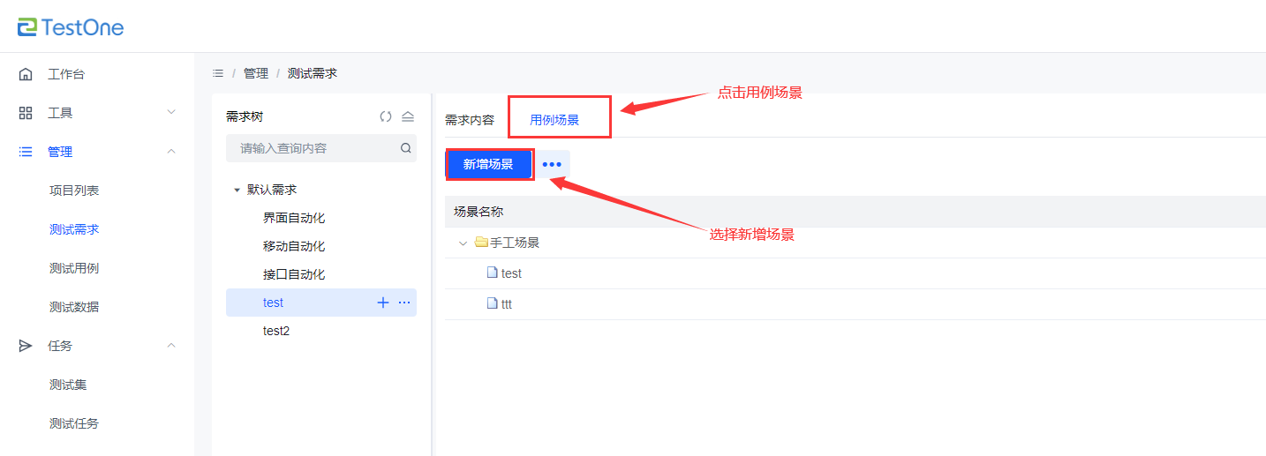Click the 新增场景 button

tap(488, 165)
